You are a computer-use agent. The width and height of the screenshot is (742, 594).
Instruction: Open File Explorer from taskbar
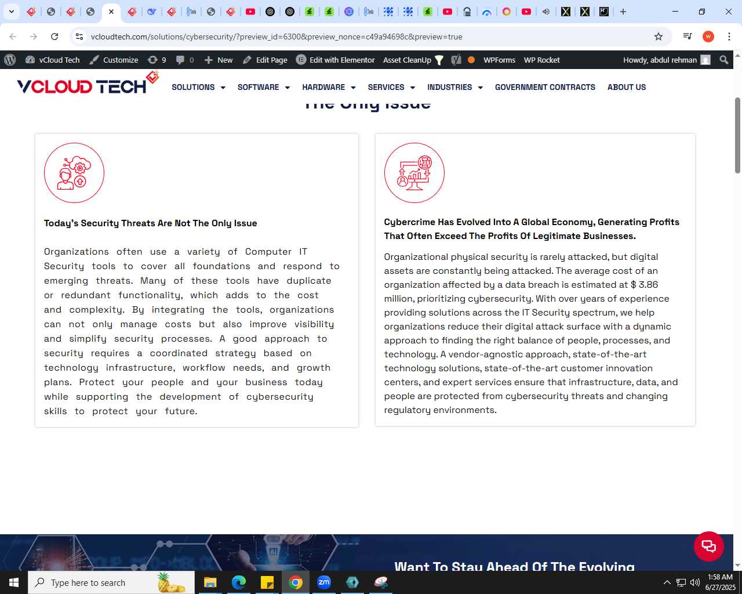pyautogui.click(x=210, y=582)
